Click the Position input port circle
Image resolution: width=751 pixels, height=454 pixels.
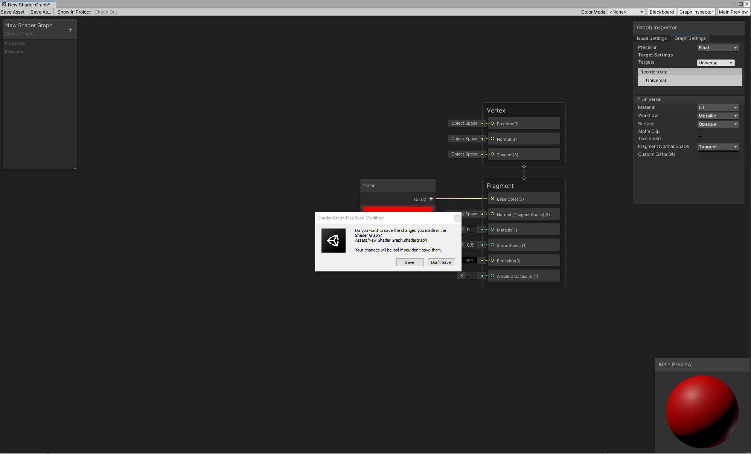coord(492,123)
